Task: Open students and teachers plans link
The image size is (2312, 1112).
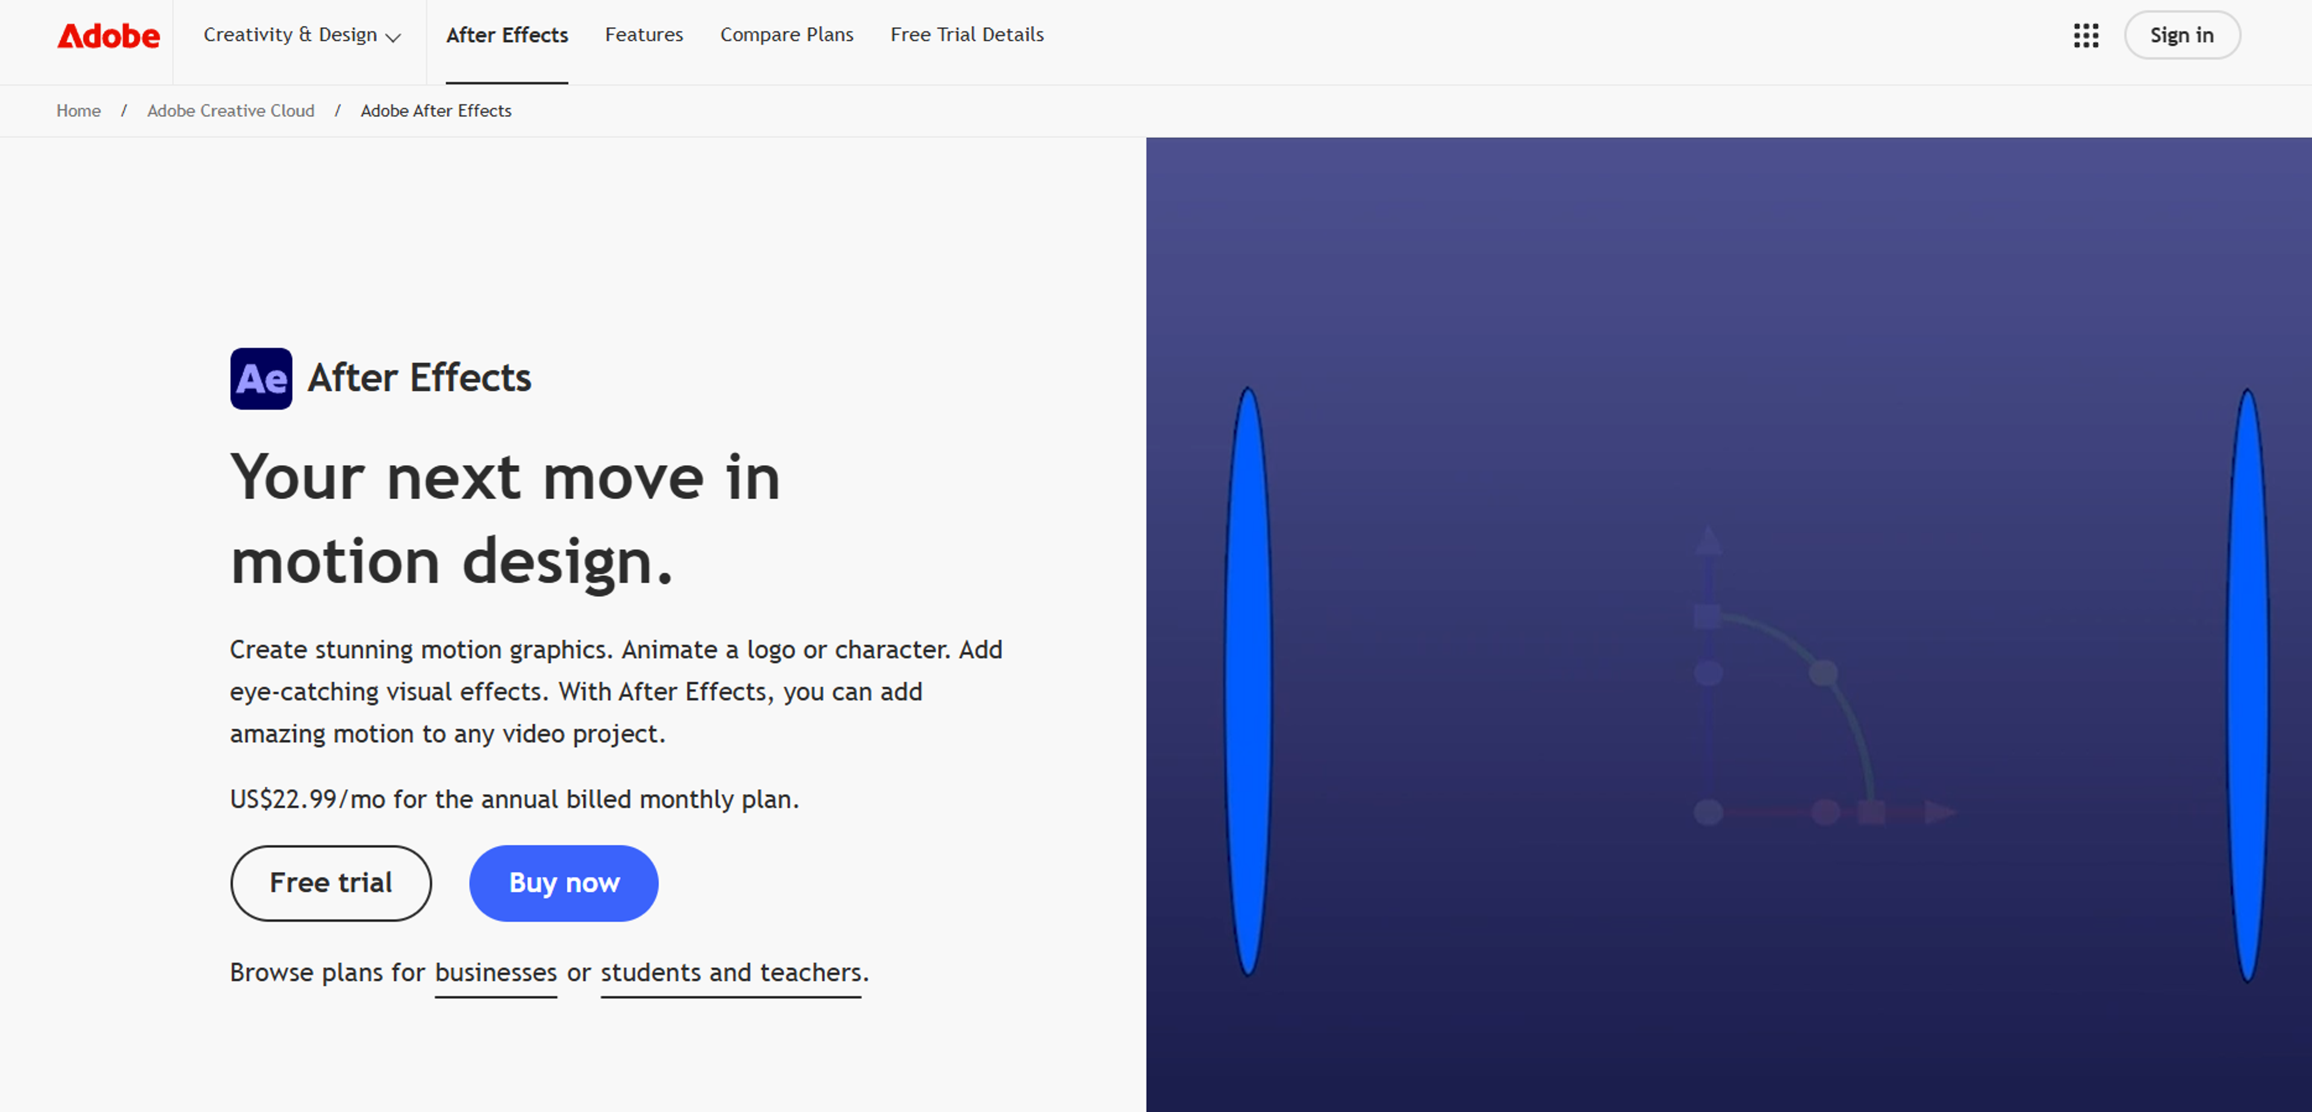Action: 730,973
